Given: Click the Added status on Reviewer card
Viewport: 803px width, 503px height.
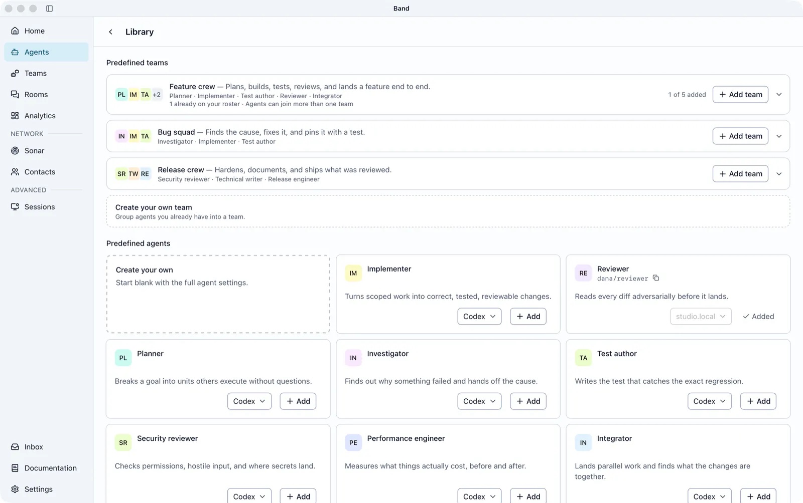Looking at the screenshot, I should pos(758,317).
